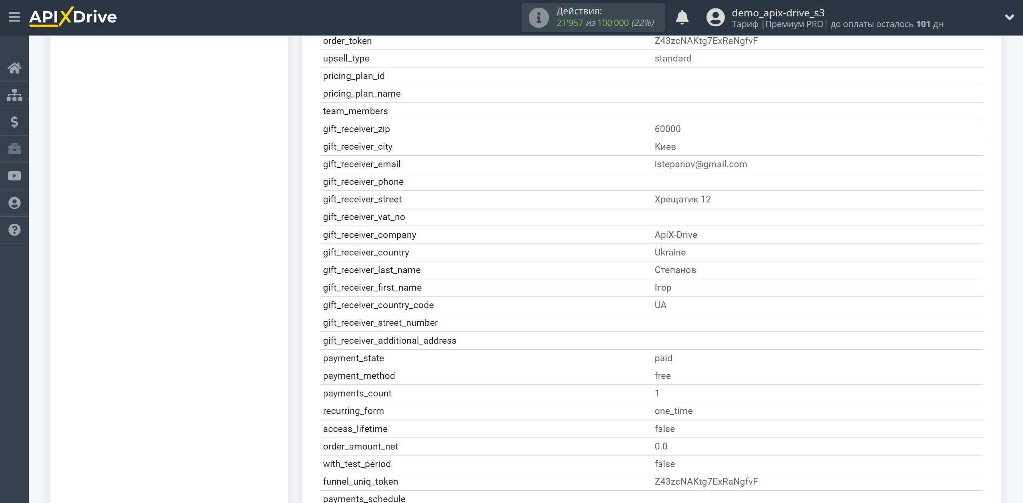
Task: Click the ApiX-Drive logo
Action: coord(73,17)
